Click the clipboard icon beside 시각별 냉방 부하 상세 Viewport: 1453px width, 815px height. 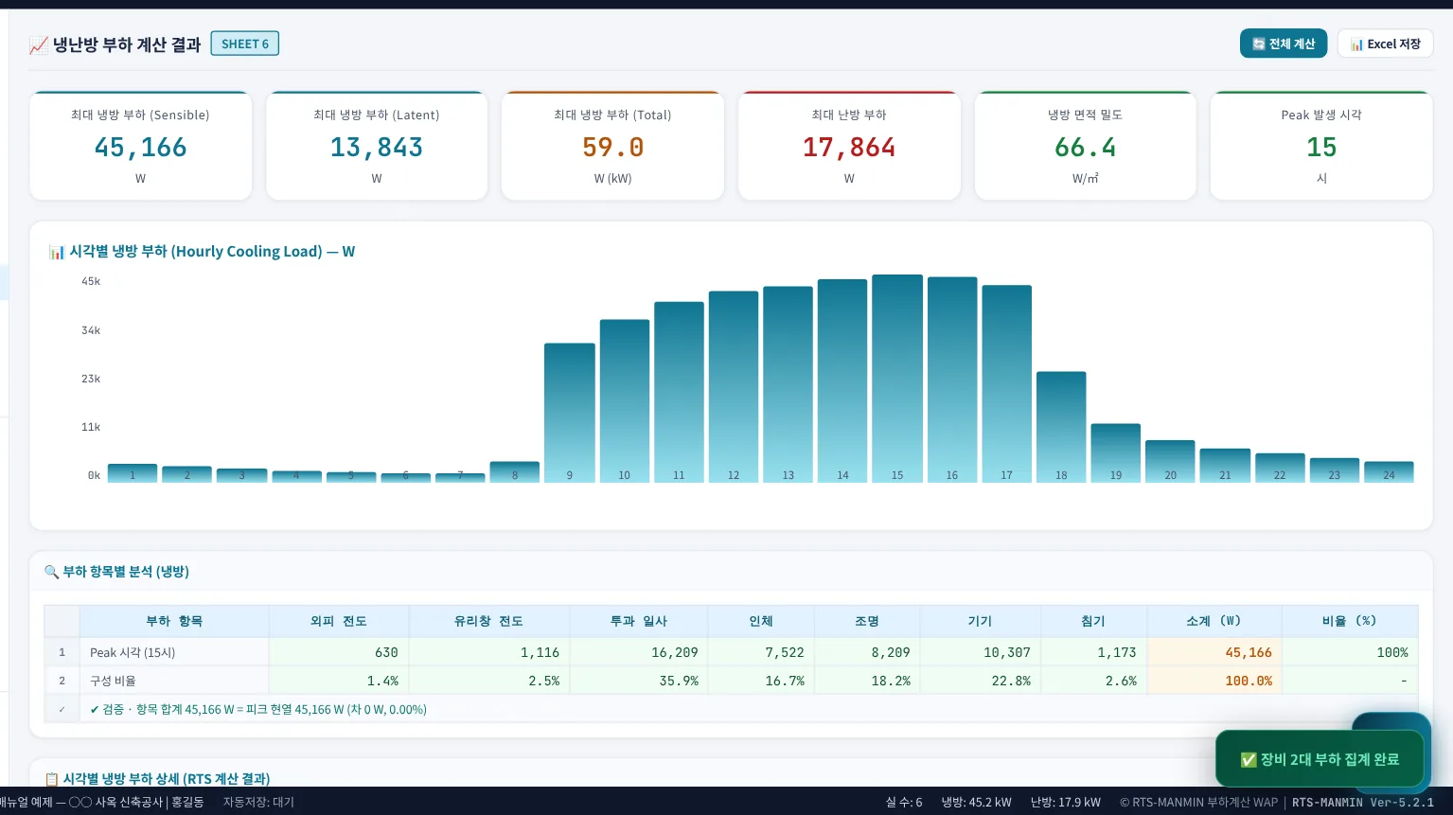coord(52,779)
